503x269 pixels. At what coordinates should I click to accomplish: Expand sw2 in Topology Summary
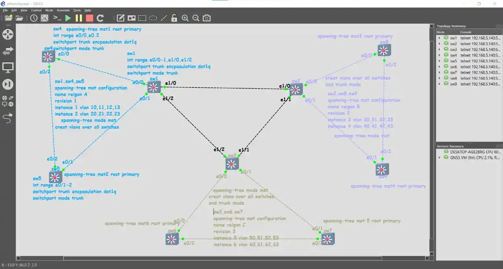[440, 44]
